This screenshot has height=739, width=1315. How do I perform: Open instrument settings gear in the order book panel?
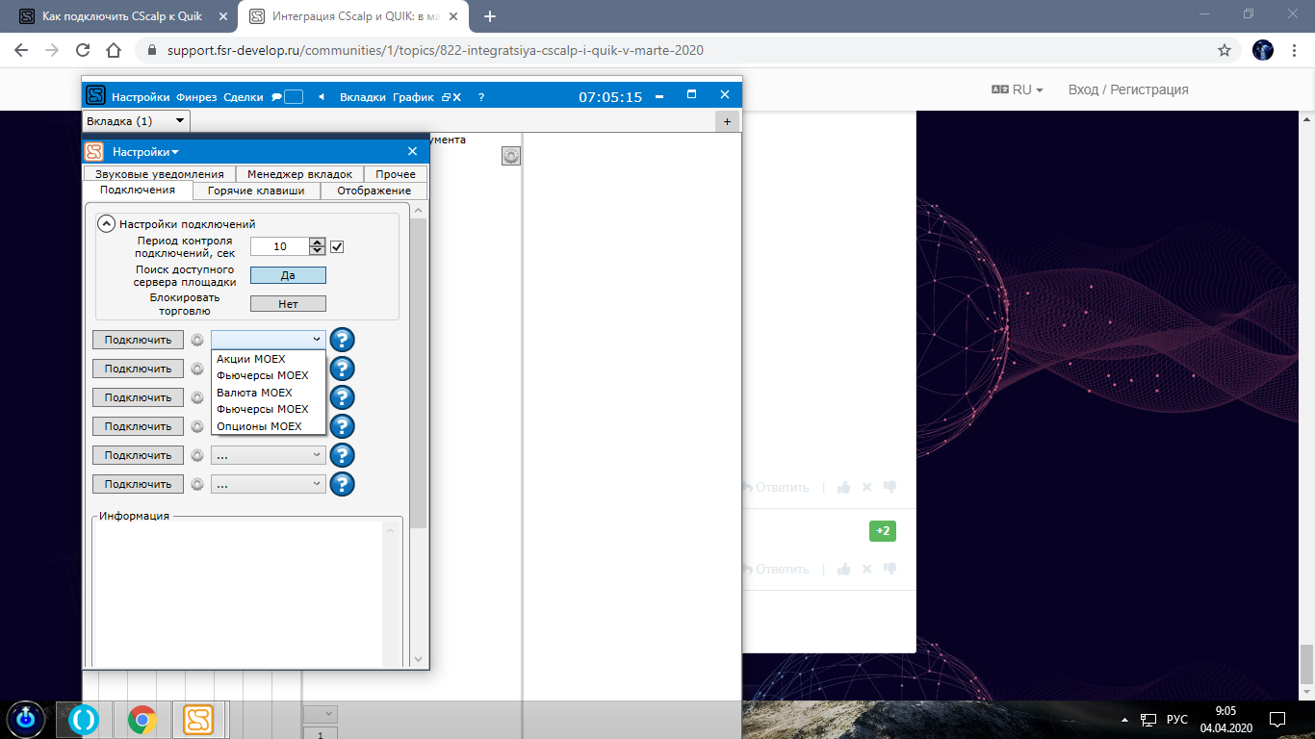511,156
